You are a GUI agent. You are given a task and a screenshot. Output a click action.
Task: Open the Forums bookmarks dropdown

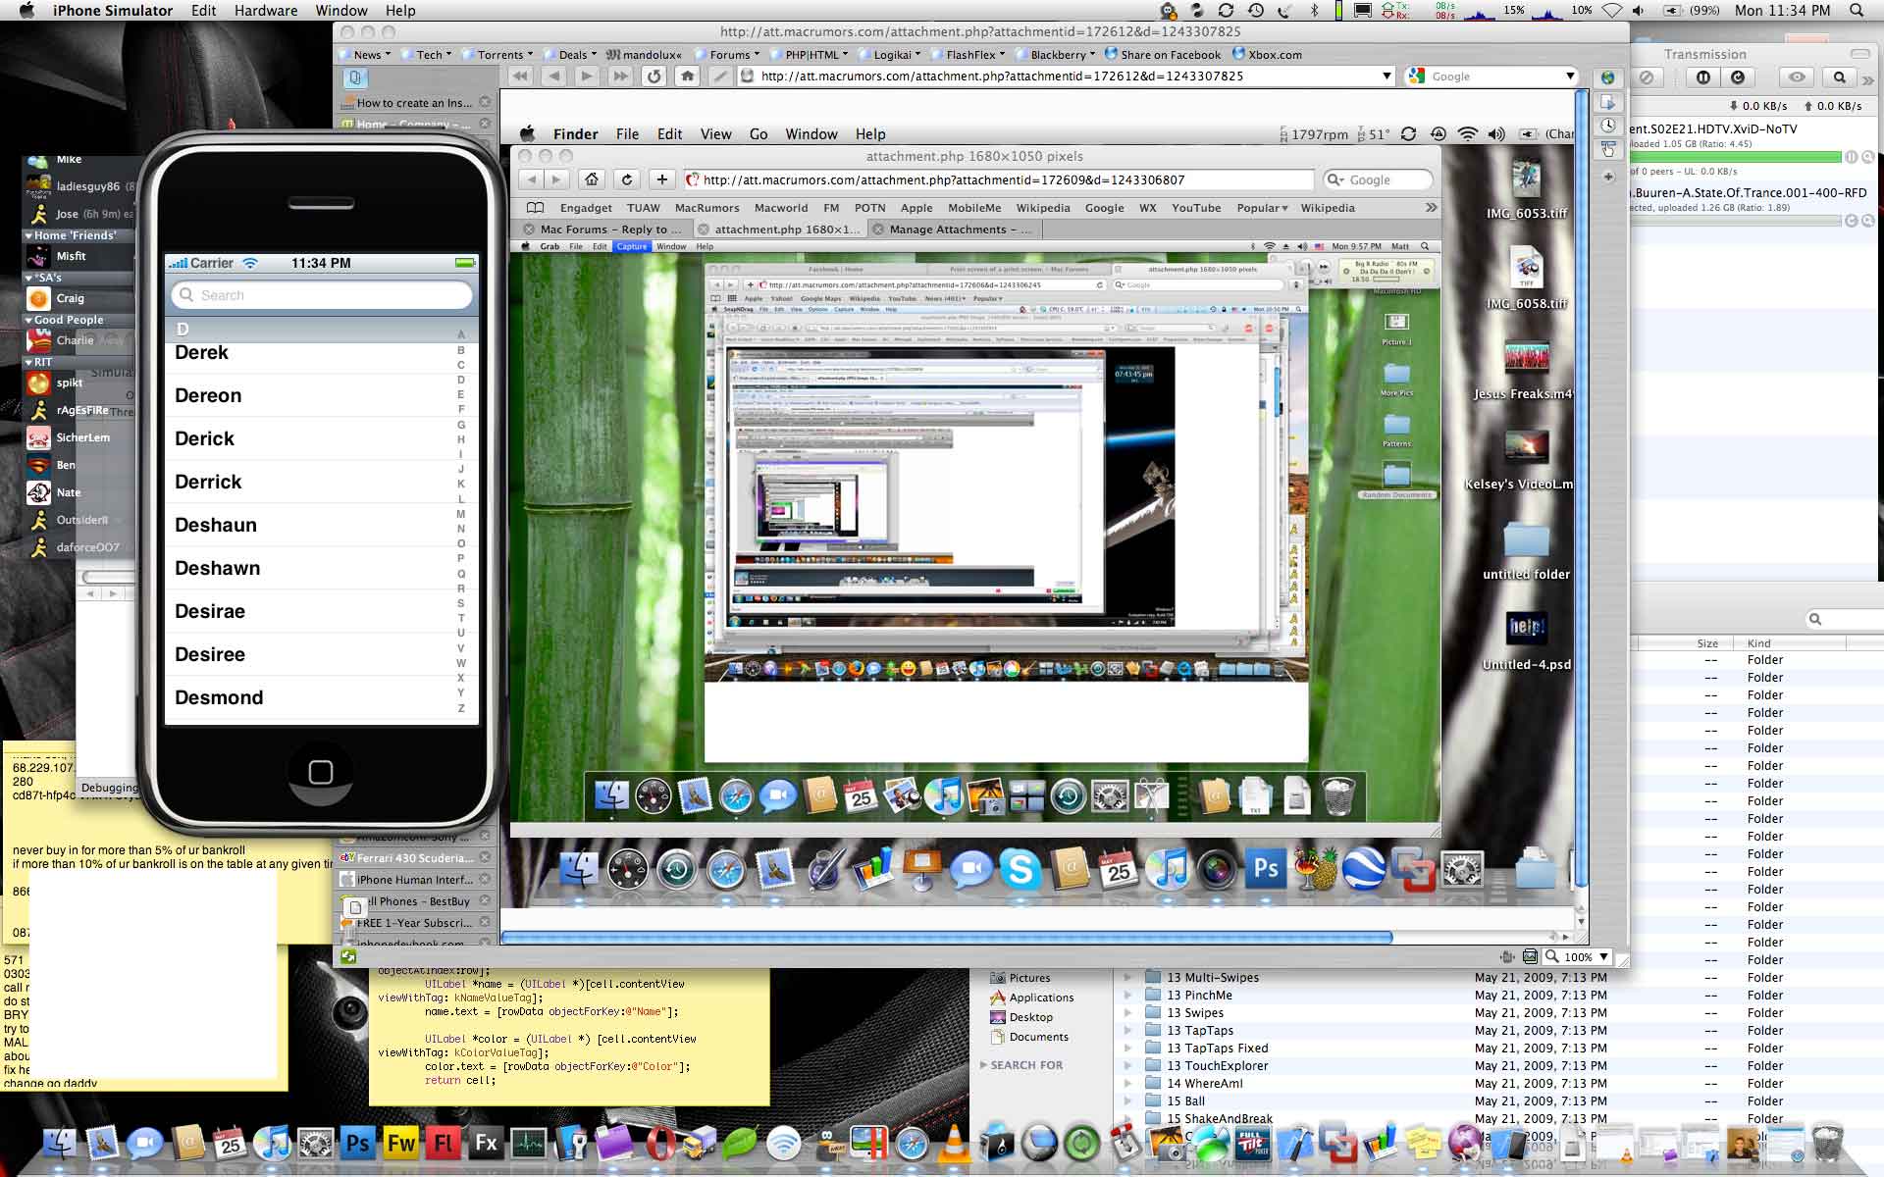tap(729, 55)
